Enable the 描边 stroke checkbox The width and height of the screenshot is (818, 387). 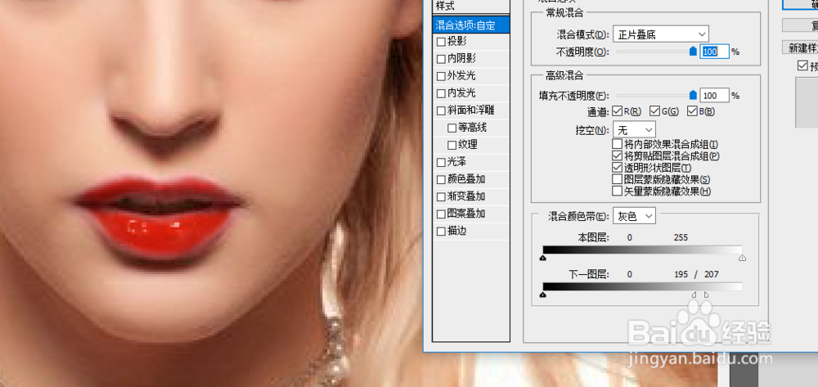tap(442, 231)
